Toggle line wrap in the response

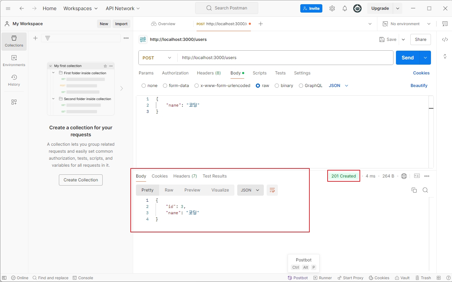click(272, 190)
